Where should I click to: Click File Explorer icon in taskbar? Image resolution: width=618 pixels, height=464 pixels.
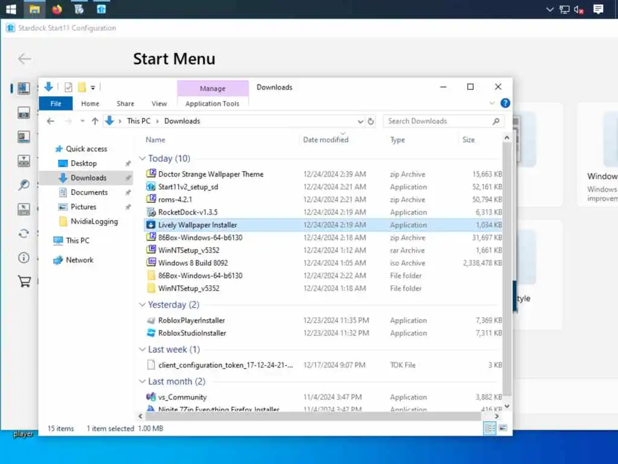pos(34,9)
